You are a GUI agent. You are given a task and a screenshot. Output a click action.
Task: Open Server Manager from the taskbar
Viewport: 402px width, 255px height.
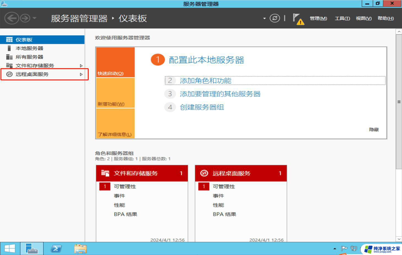[32, 249]
